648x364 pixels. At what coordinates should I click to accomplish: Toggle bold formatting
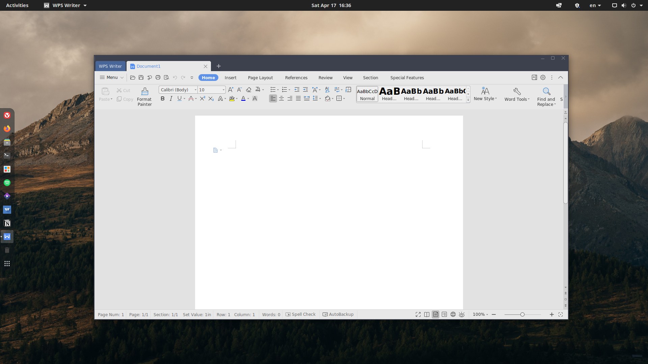click(162, 98)
